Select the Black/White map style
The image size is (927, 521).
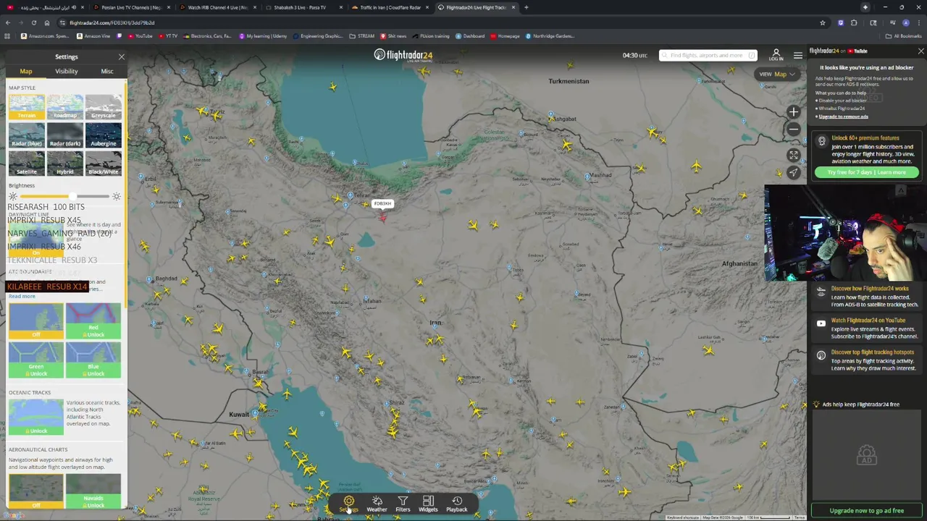coord(103,164)
